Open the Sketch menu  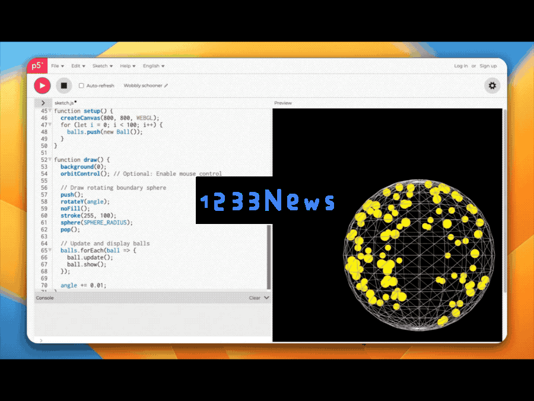coord(103,66)
